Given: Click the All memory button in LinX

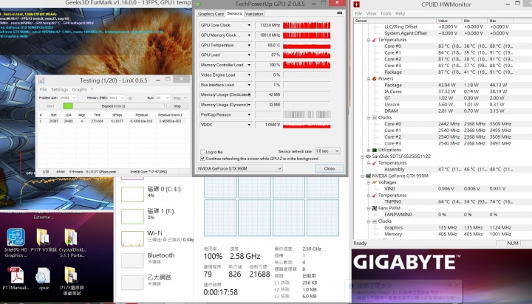Looking at the screenshot, I should 130,98.
